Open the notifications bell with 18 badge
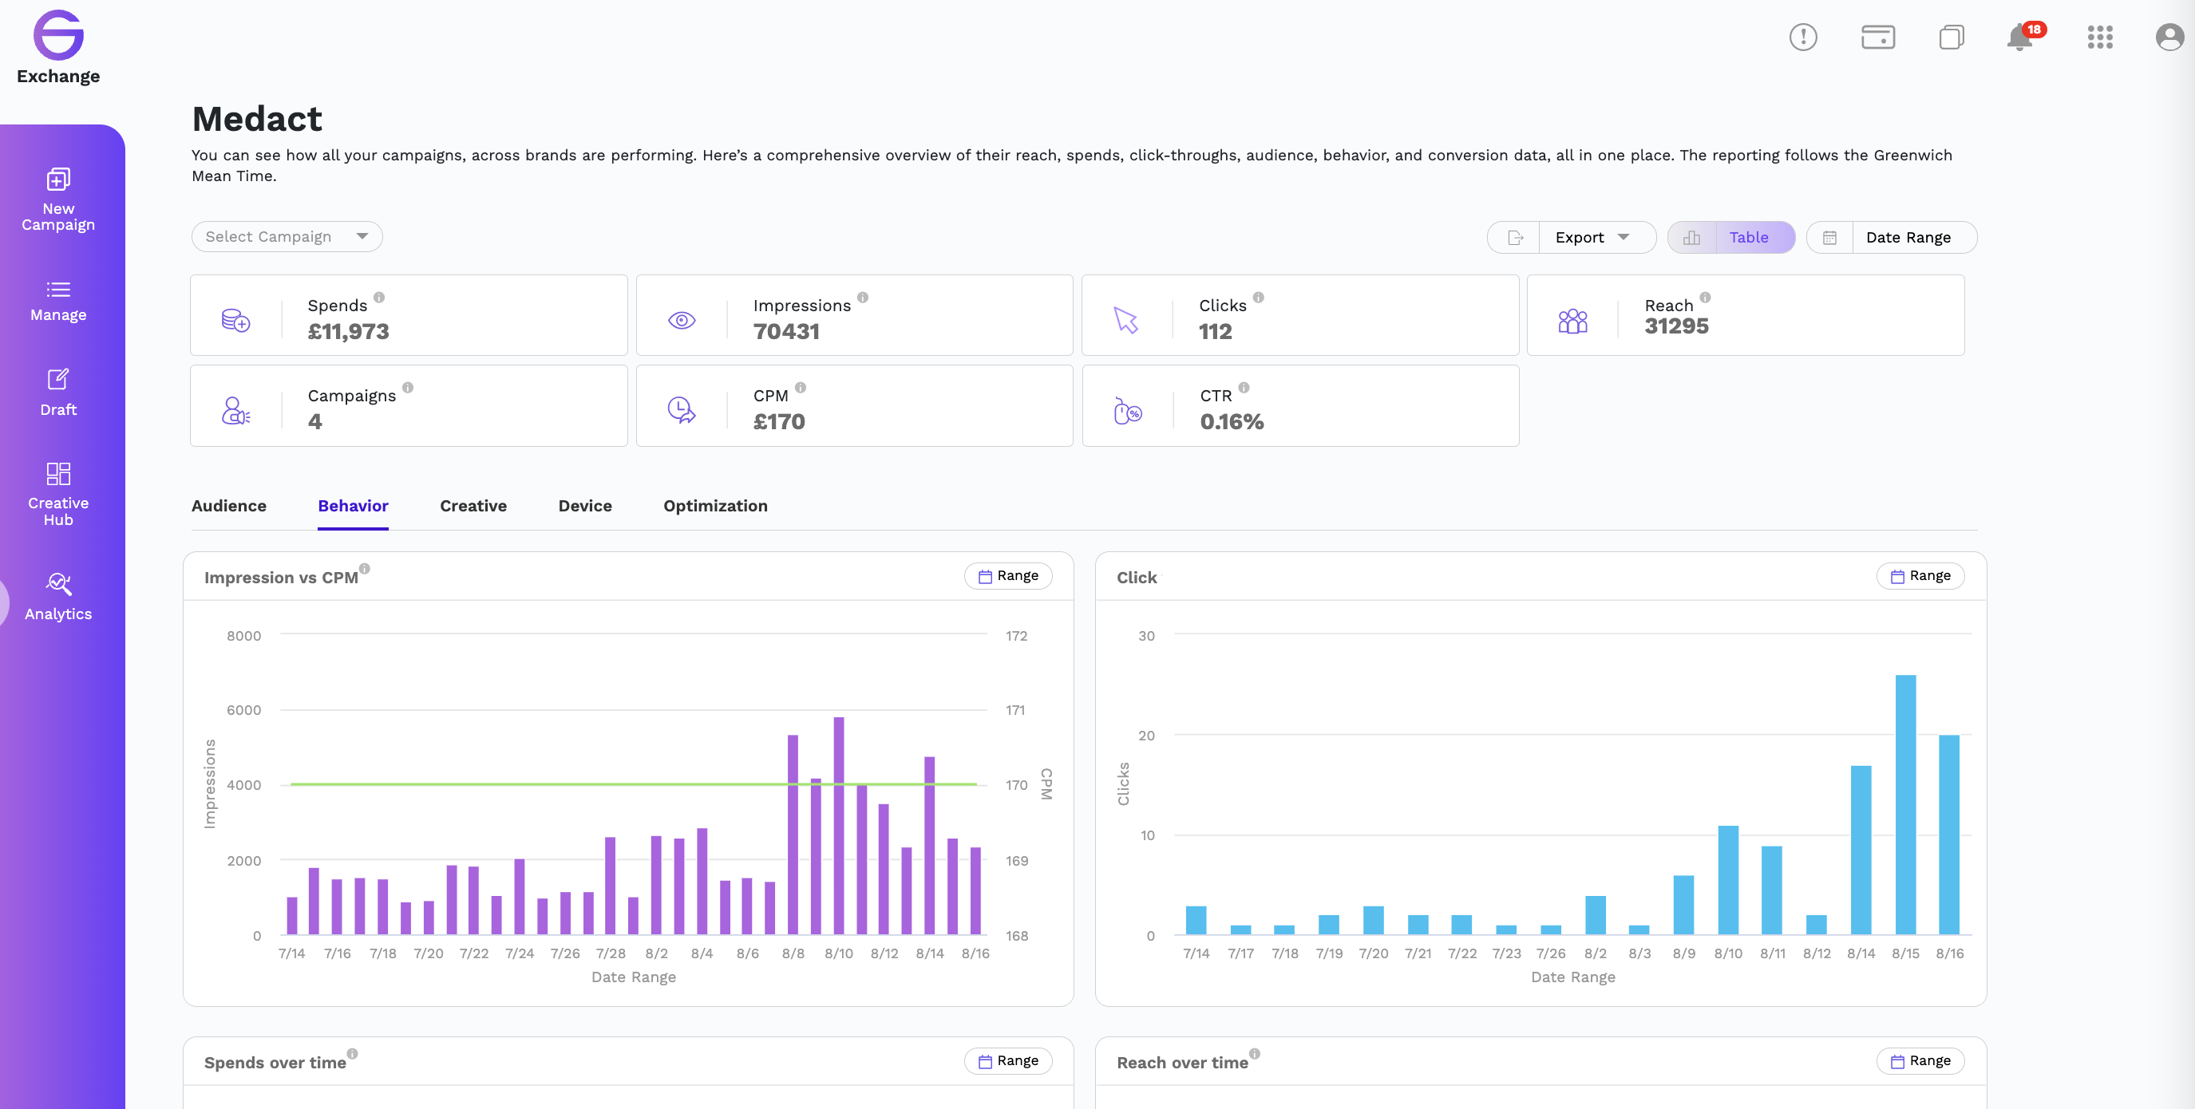Image resolution: width=2195 pixels, height=1109 pixels. (2023, 37)
